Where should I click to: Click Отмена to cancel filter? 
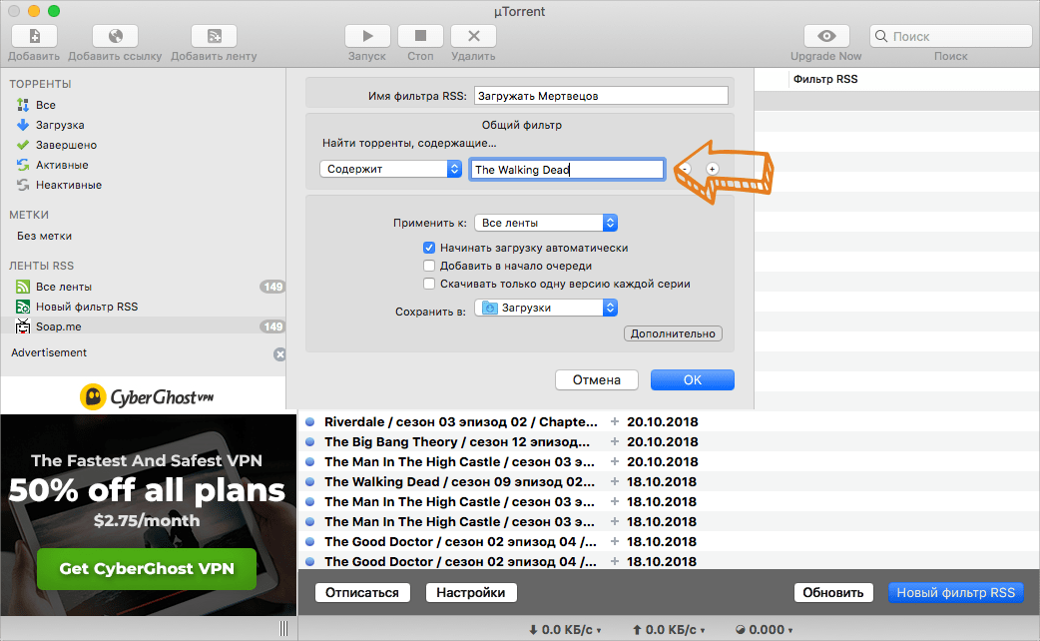[597, 380]
